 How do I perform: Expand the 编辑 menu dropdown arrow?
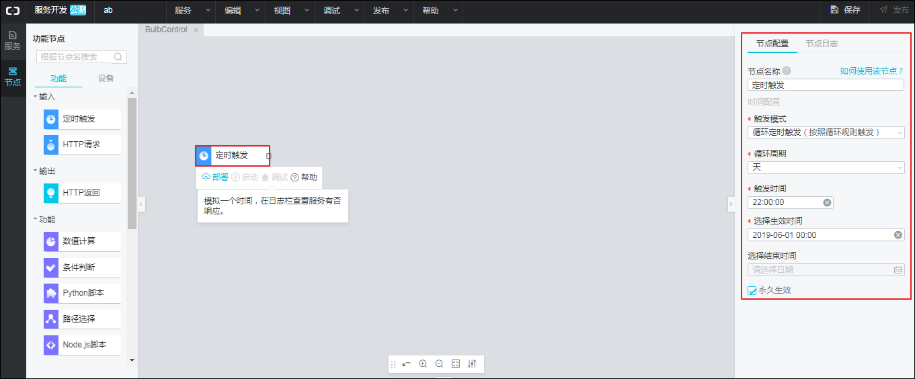(257, 10)
